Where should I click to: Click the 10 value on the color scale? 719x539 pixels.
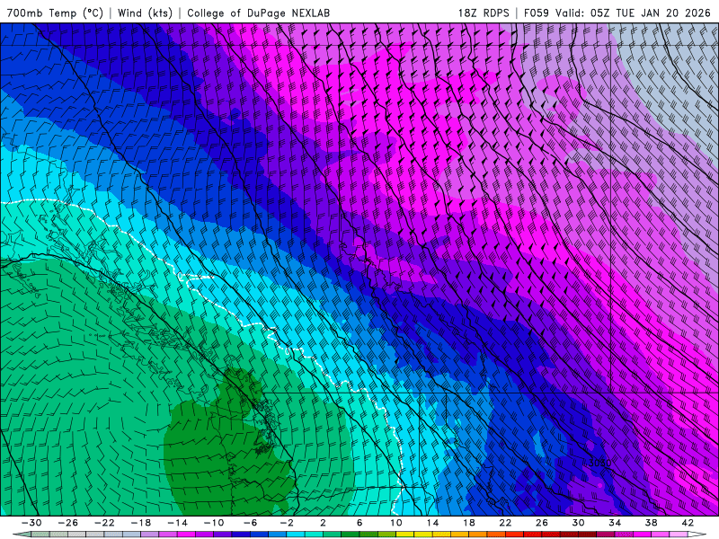tap(395, 523)
